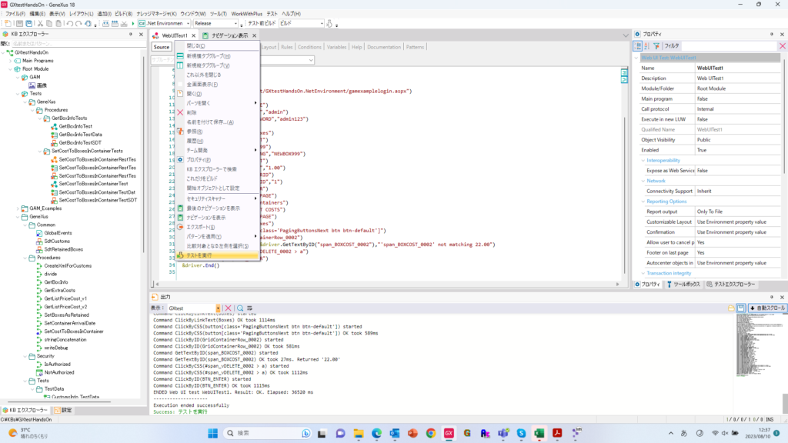788x443 pixels.
Task: Select 削除 in the context menu
Action: point(217,112)
